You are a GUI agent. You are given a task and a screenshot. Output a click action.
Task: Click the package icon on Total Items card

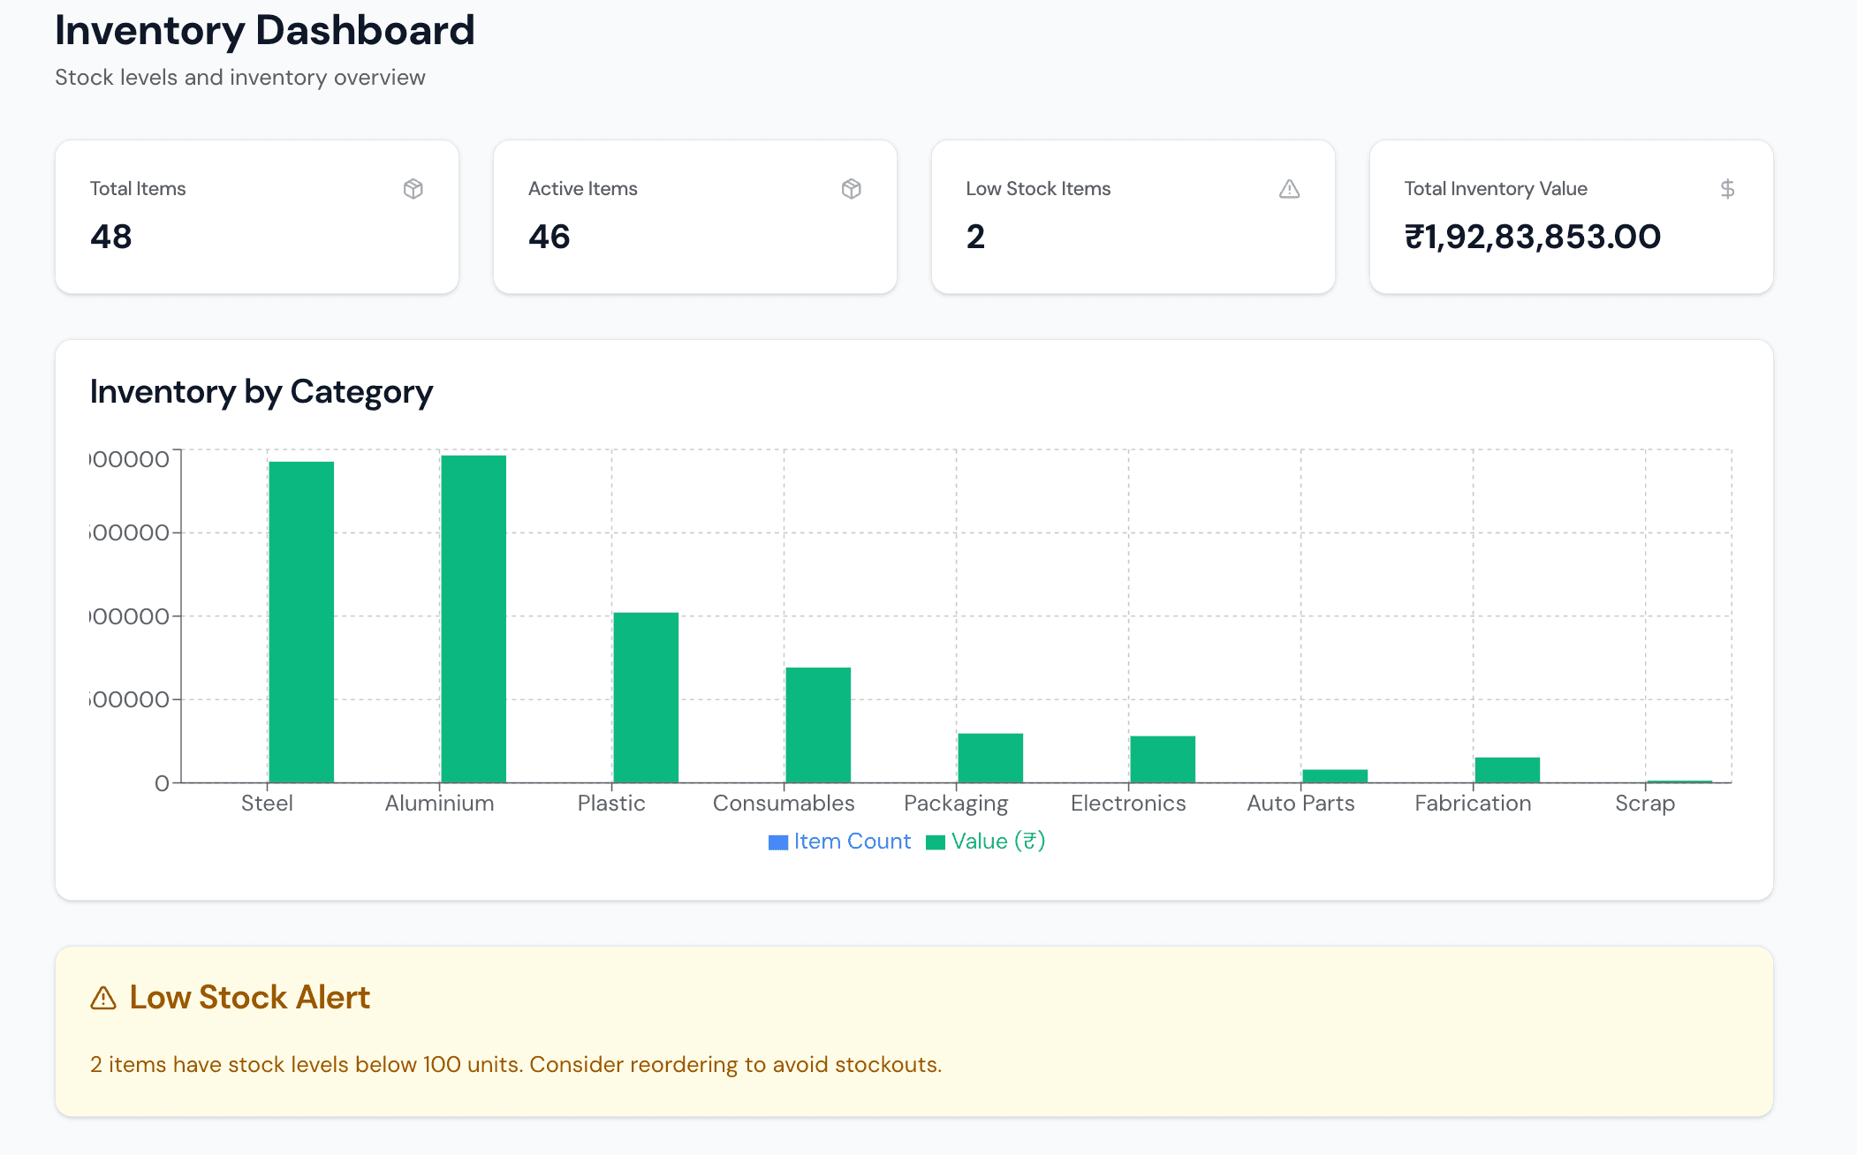click(x=413, y=188)
